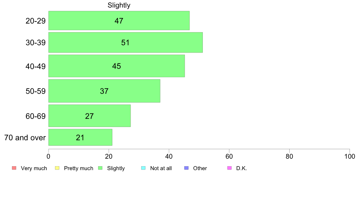Click the 30-39 age group label
Screen dimensions: 358x222
[x=36, y=43]
